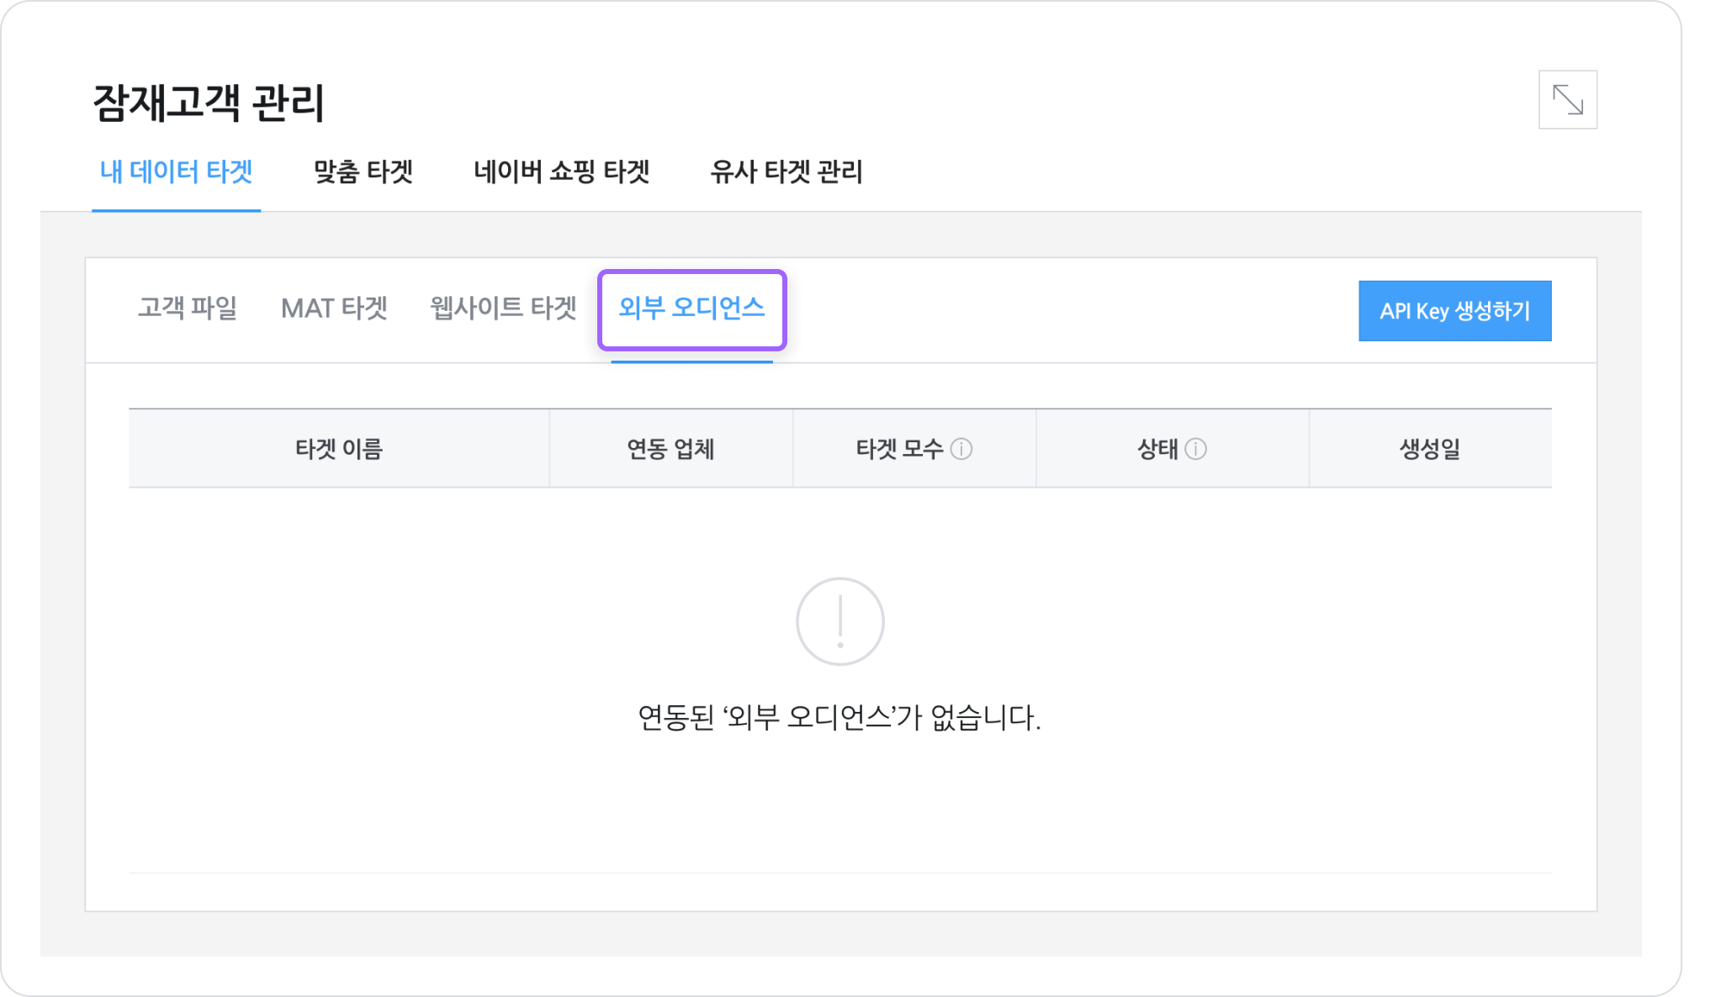Image resolution: width=1716 pixels, height=997 pixels.
Task: Click info icon next to 타겟 모수
Action: click(x=961, y=449)
